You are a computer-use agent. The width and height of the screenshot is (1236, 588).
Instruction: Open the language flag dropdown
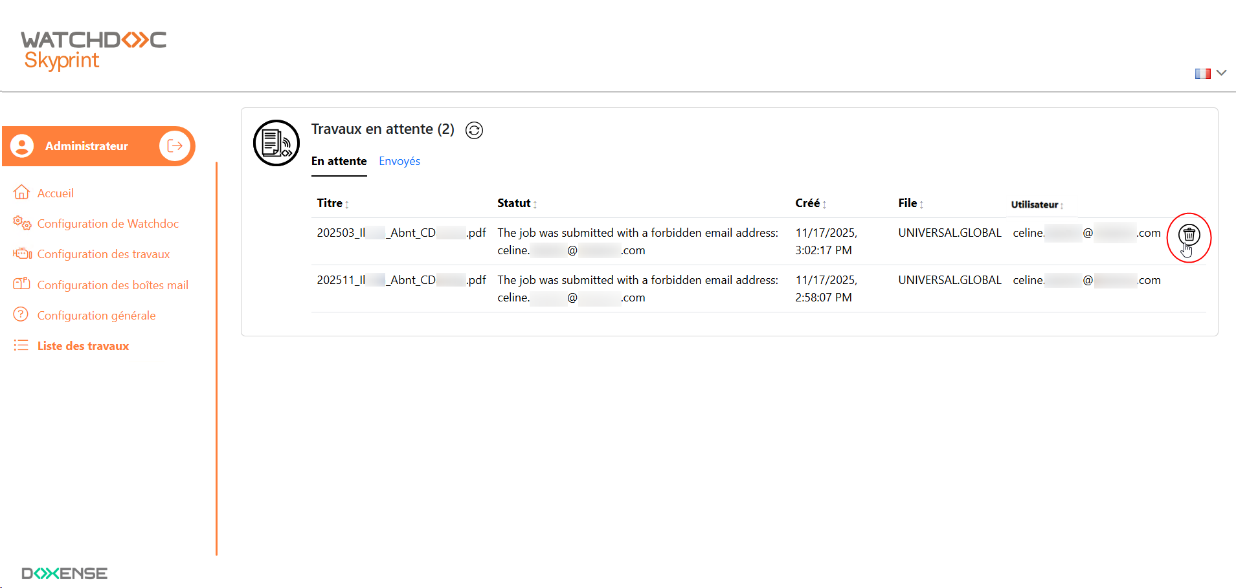(1210, 73)
